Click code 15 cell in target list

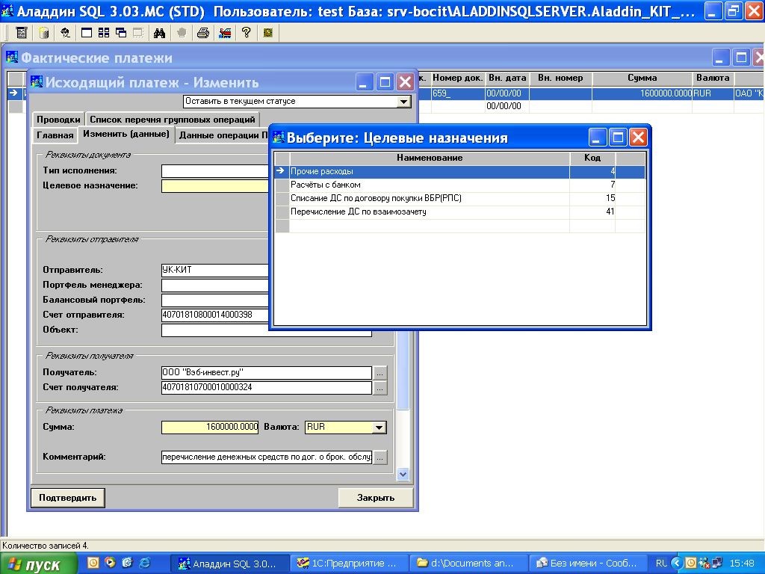(592, 199)
